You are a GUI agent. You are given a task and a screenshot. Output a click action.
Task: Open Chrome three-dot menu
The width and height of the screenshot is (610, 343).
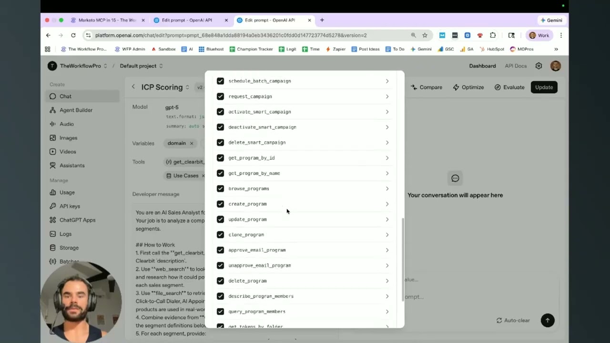tap(561, 35)
